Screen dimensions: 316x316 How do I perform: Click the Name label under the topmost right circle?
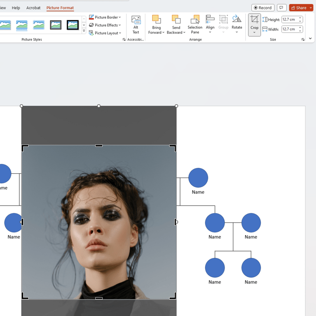point(198,192)
